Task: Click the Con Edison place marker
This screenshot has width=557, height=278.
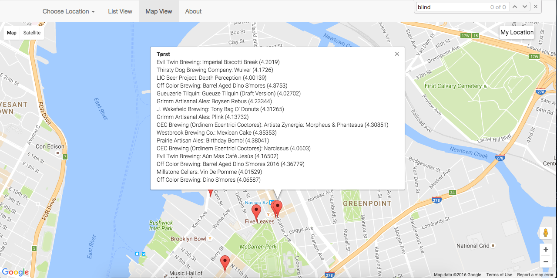Action: 57,153
